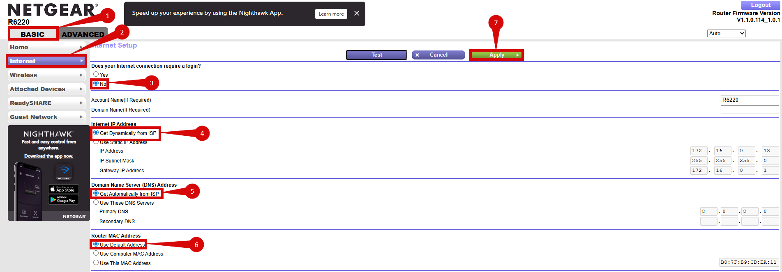This screenshot has height=272, width=782.
Task: Click the 'Router MAC Address' heading
Action: 116,235
